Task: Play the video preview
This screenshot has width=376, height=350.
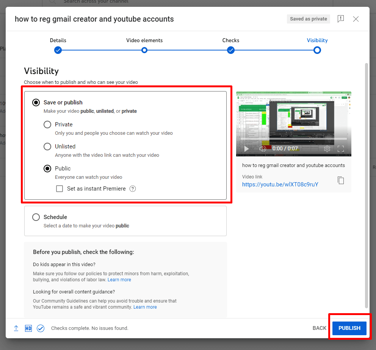Action: pos(246,149)
